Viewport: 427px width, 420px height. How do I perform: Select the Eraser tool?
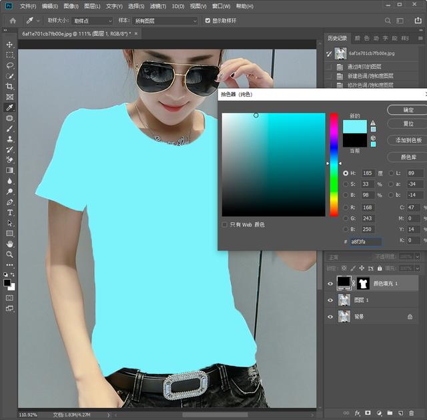(x=9, y=160)
